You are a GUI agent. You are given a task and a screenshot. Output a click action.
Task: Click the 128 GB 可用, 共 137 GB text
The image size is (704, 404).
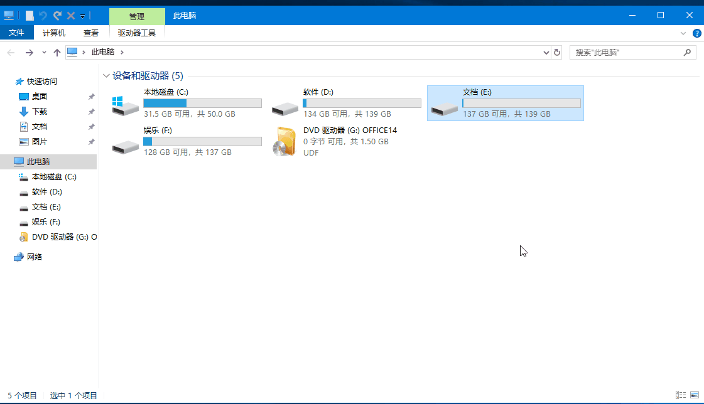(x=188, y=152)
